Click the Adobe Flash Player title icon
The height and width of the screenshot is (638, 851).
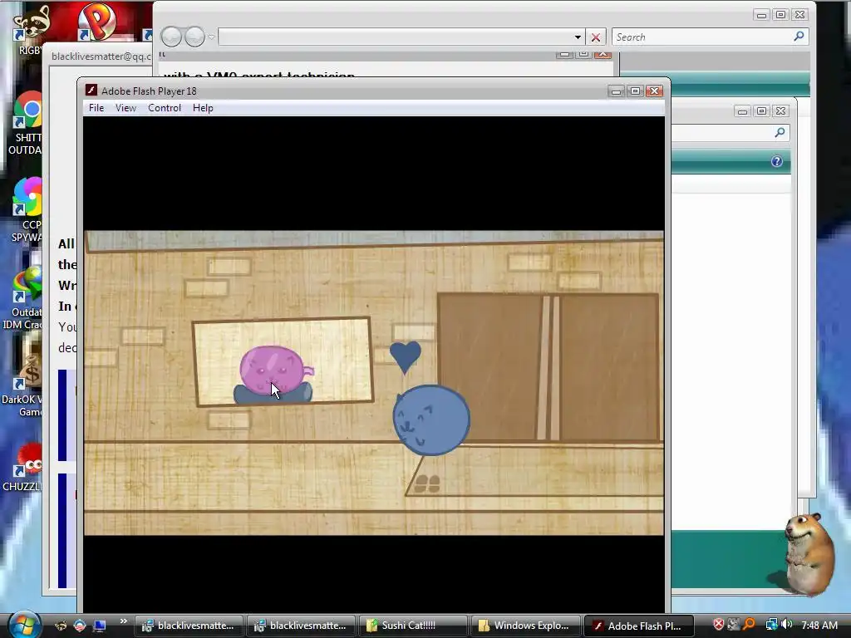[x=91, y=91]
